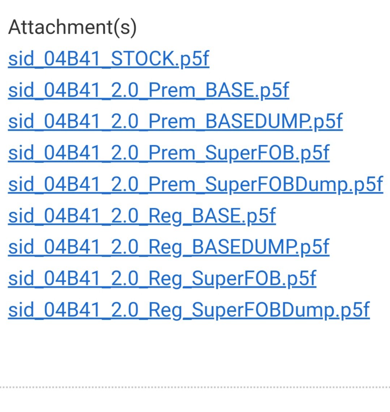Download the Premium SuperFOB map
The width and height of the screenshot is (390, 412).
click(x=169, y=153)
